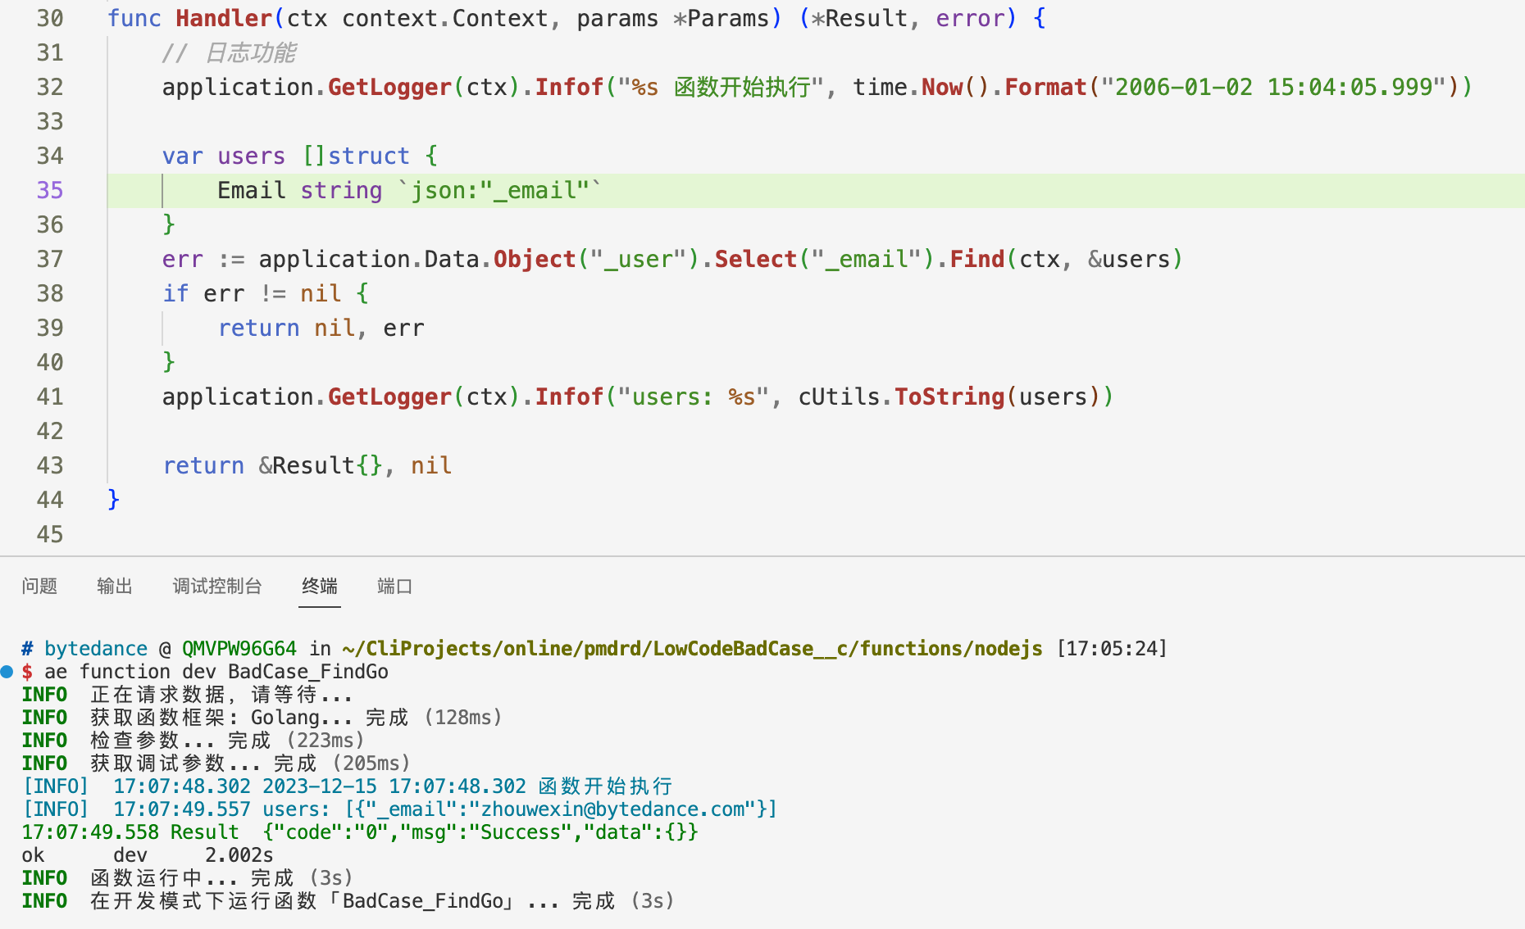The height and width of the screenshot is (929, 1525).
Task: Click the blue command decoration dot in terminal
Action: tap(7, 672)
